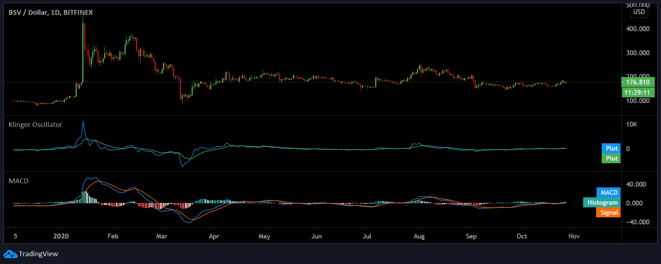The width and height of the screenshot is (661, 264).
Task: Click the blue MACD line label
Action: (x=608, y=193)
